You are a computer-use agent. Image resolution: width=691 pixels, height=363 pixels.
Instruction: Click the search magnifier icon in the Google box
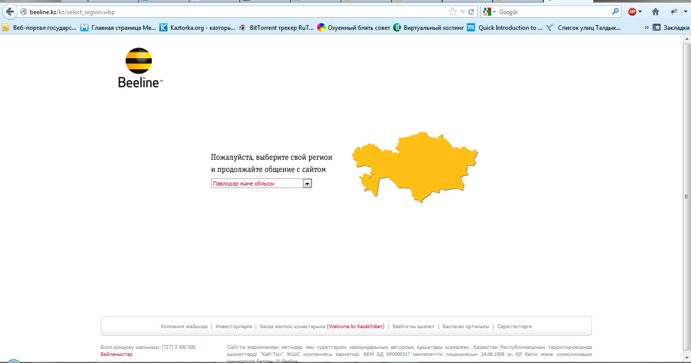point(615,12)
